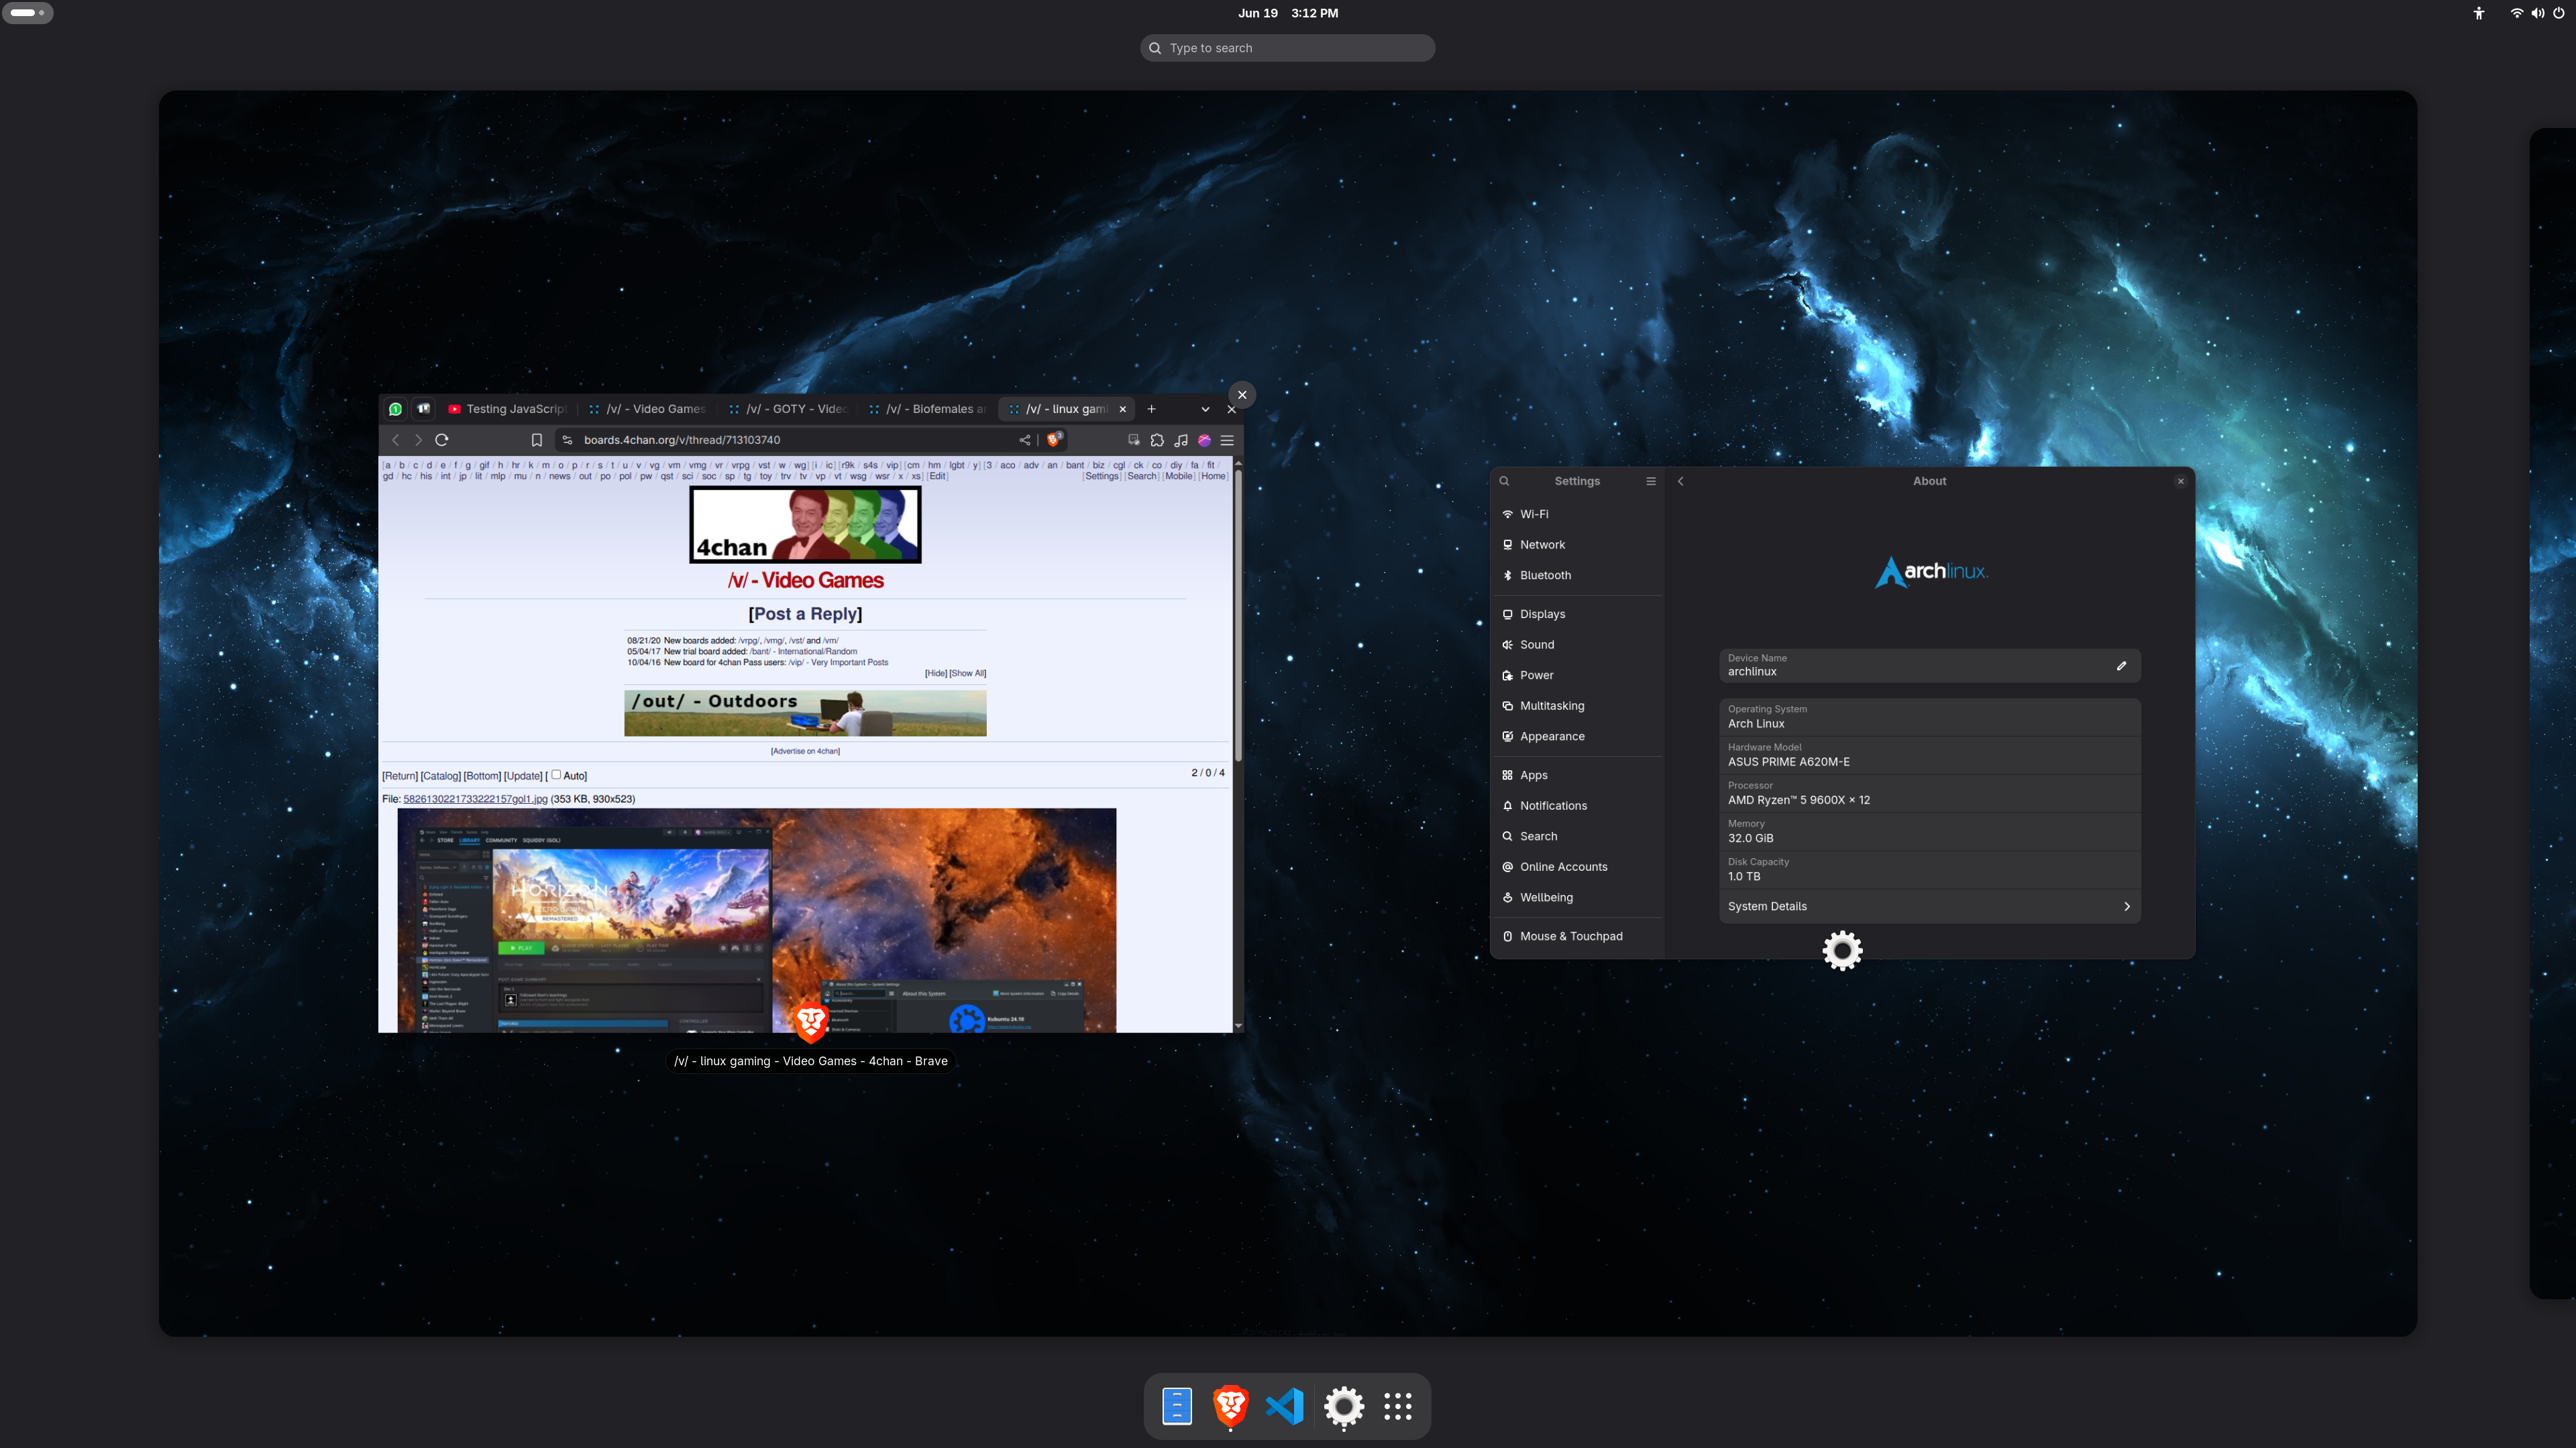Bookmark the current 4chan thread
The image size is (2576, 1448).
point(537,440)
